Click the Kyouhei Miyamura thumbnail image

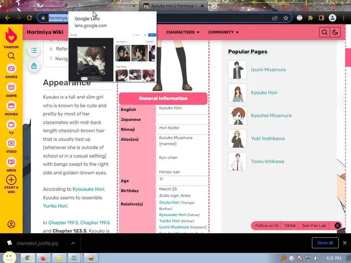pyautogui.click(x=237, y=116)
